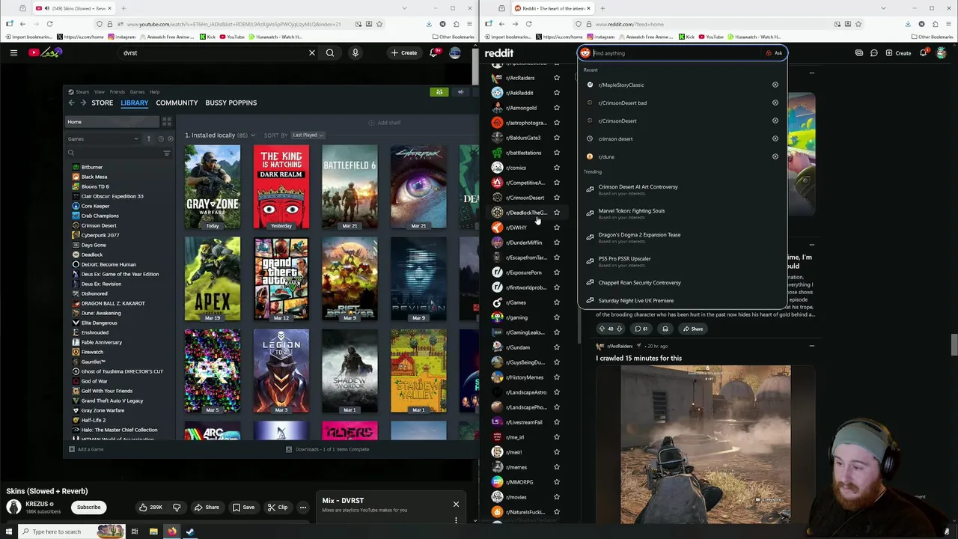The width and height of the screenshot is (958, 539).
Task: Select Firewatch in Steam game list
Action: coord(92,352)
